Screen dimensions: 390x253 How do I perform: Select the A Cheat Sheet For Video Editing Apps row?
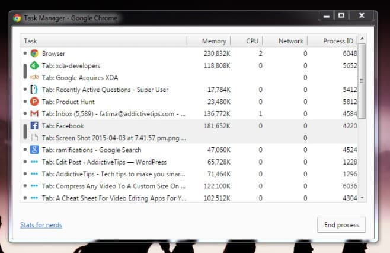click(189, 198)
